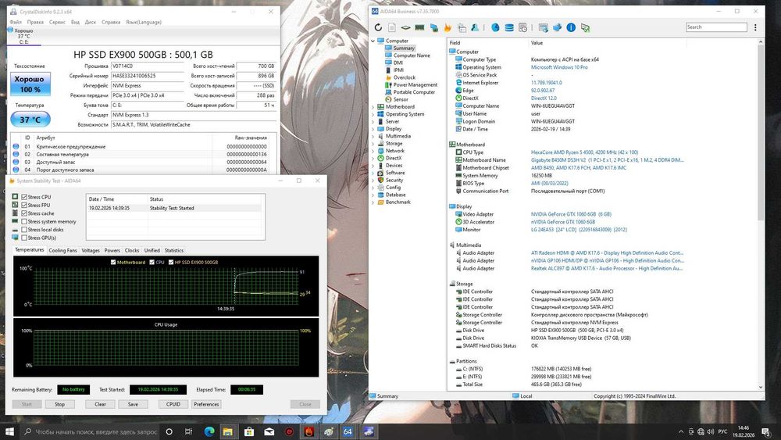The height and width of the screenshot is (440, 781).
Task: Open File Explorer from the taskbar
Action: point(228,431)
